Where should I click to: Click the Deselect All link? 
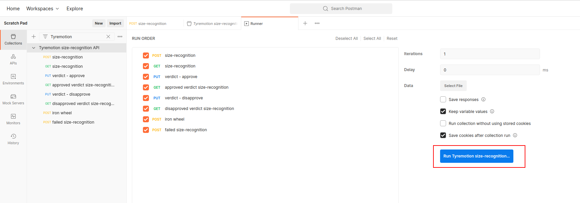346,39
